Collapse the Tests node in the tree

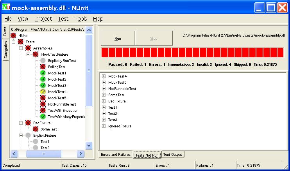pyautogui.click(x=14, y=42)
